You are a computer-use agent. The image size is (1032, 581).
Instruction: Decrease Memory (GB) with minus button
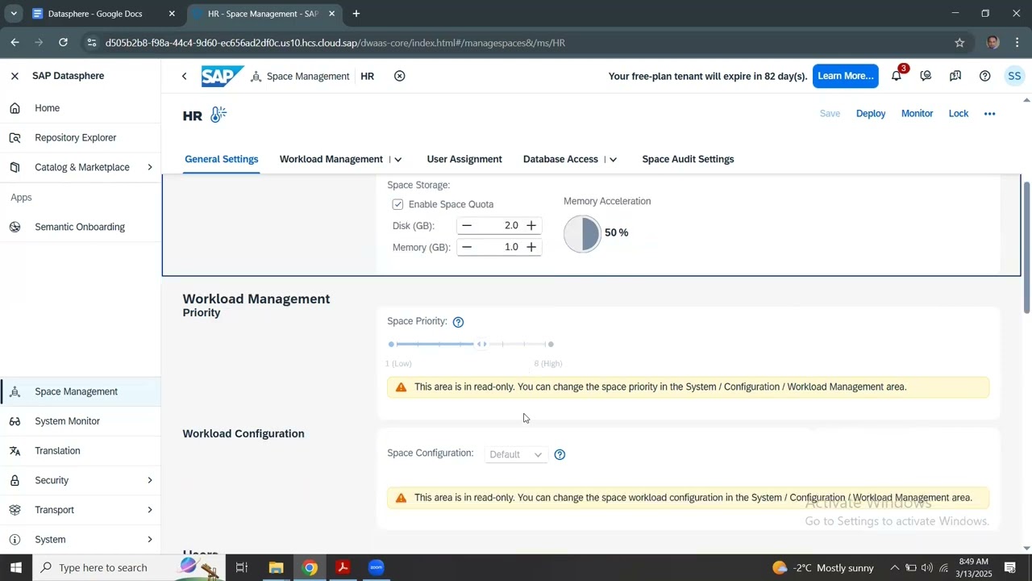pos(467,247)
